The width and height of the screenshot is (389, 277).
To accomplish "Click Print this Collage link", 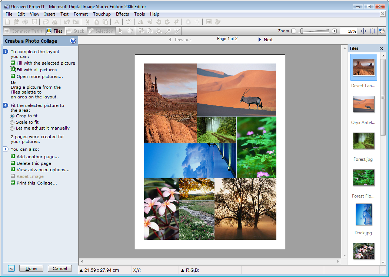I will (37, 183).
